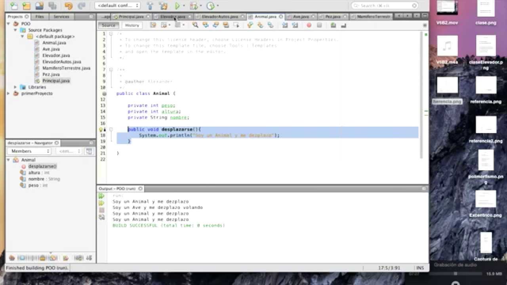Click the Search field in the toolbar
Screen dimensions: 507x285
click(x=385, y=6)
